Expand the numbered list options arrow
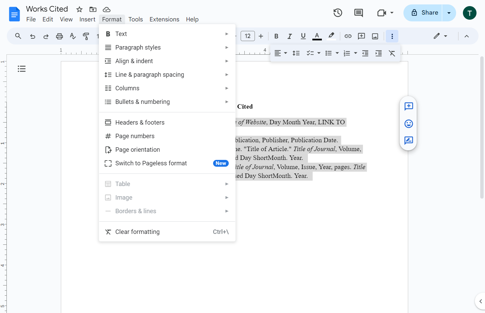The image size is (485, 313). (356, 53)
